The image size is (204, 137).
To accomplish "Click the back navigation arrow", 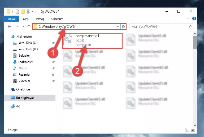I will tap(9, 26).
